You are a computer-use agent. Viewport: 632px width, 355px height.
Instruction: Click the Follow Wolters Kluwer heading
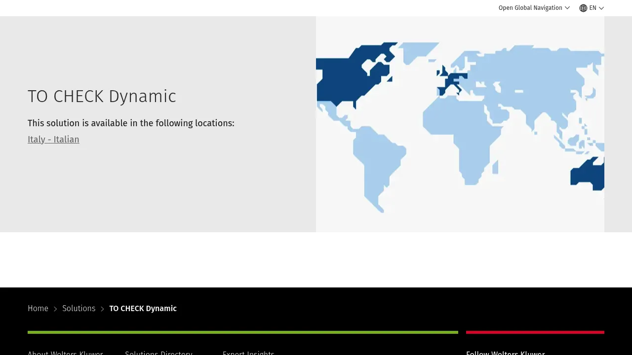click(506, 353)
